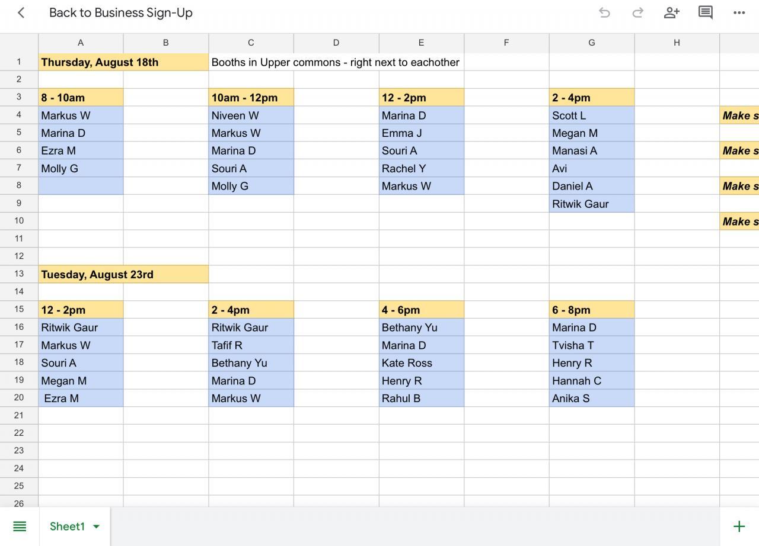The width and height of the screenshot is (759, 546).
Task: Click the Tuesday, August 23rd cell
Action: pyautogui.click(x=123, y=274)
